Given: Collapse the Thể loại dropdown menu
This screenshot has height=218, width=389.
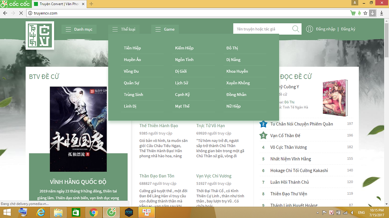Looking at the screenshot, I should (124, 29).
